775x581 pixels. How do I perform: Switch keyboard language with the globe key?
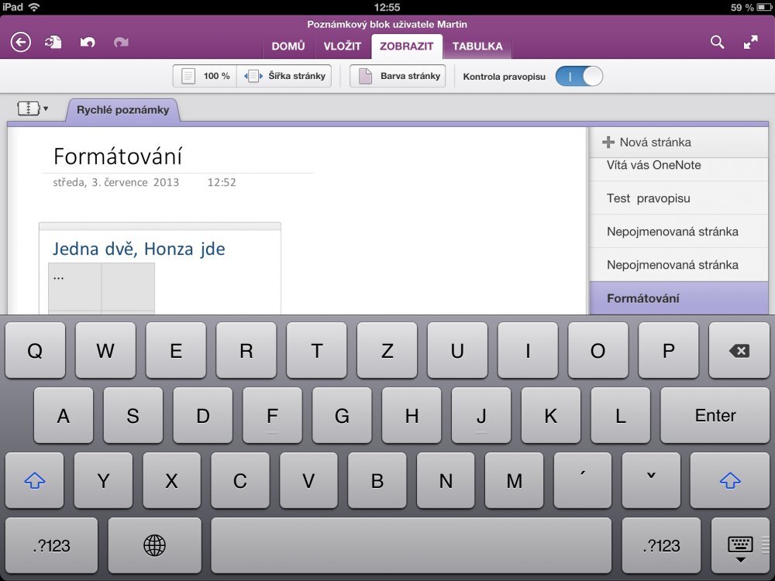pyautogui.click(x=154, y=545)
